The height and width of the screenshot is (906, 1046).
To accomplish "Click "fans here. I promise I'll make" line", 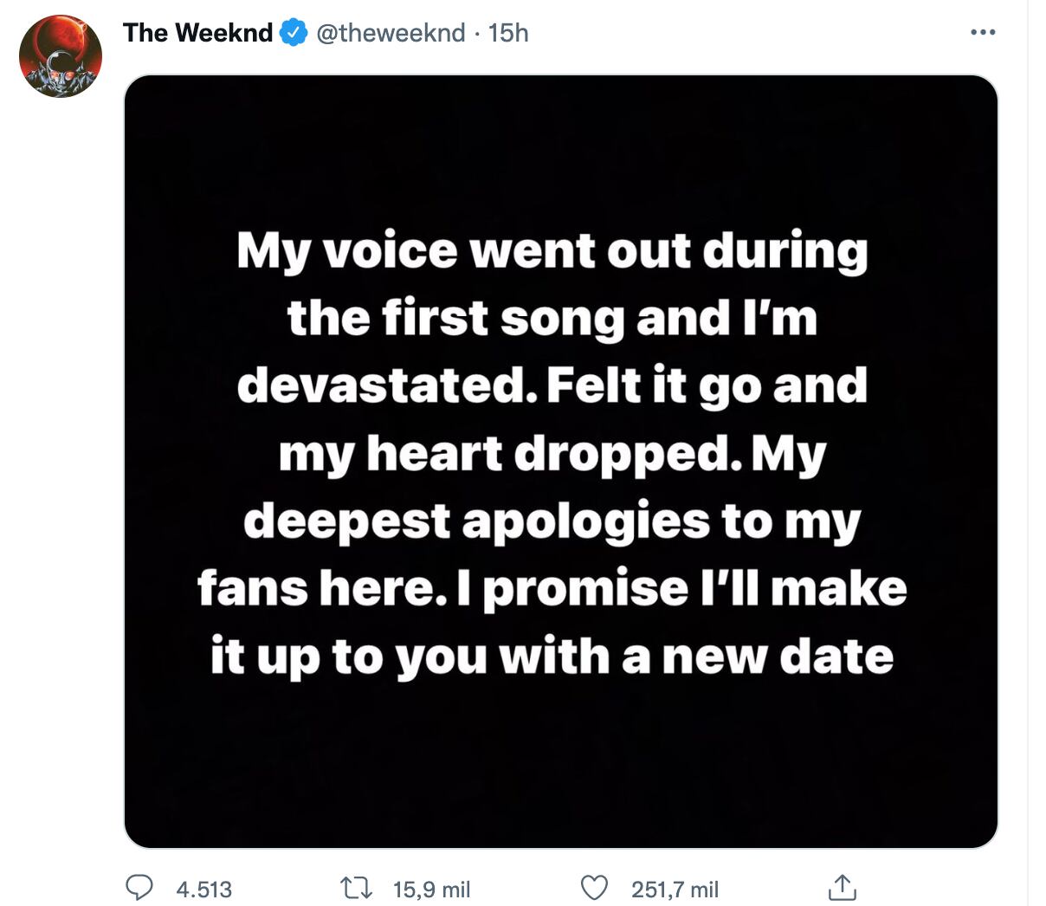I will [552, 588].
